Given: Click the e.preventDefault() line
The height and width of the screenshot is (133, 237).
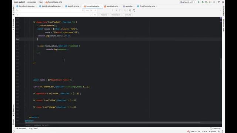Looking at the screenshot, I should (47, 25).
